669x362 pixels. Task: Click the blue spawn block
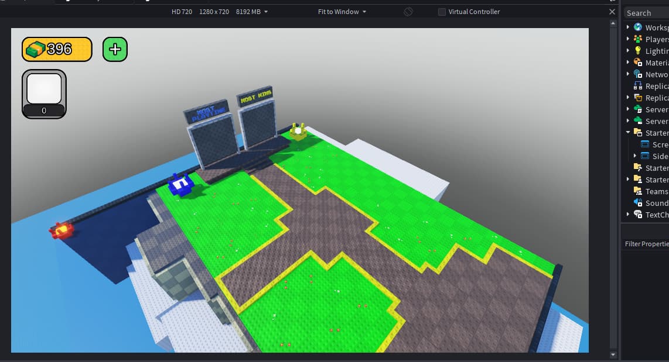click(181, 185)
